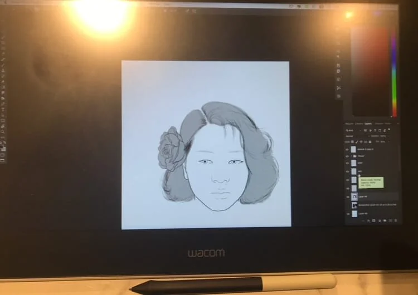Image resolution: width=418 pixels, height=295 pixels.
Task: Hide the Flower group
Action: [347, 156]
